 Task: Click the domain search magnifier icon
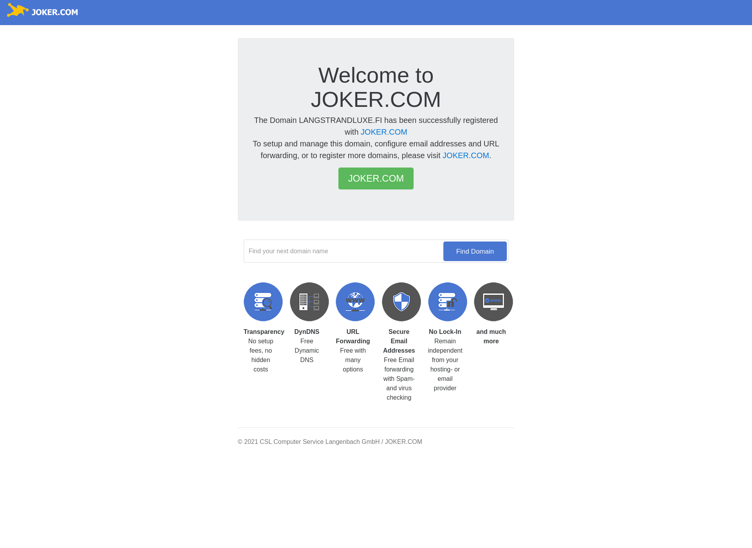pyautogui.click(x=263, y=302)
